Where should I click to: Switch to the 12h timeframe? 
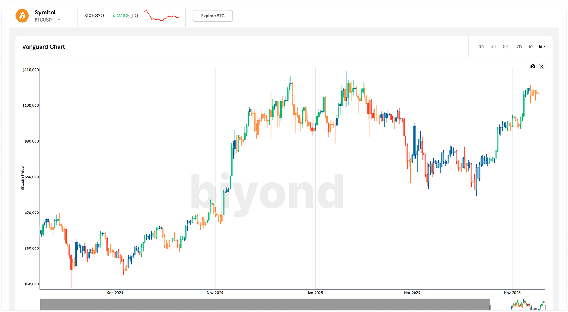[x=518, y=47]
